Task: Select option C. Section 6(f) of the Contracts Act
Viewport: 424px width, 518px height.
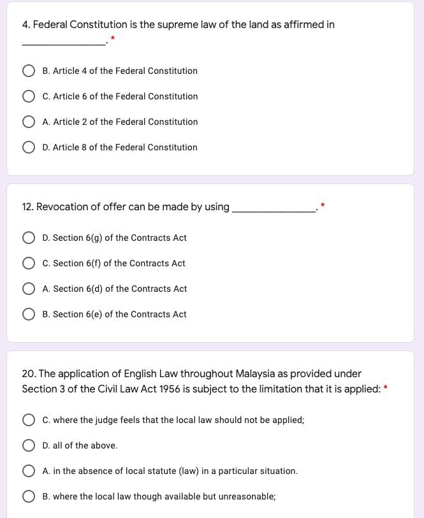Action: pos(28,263)
